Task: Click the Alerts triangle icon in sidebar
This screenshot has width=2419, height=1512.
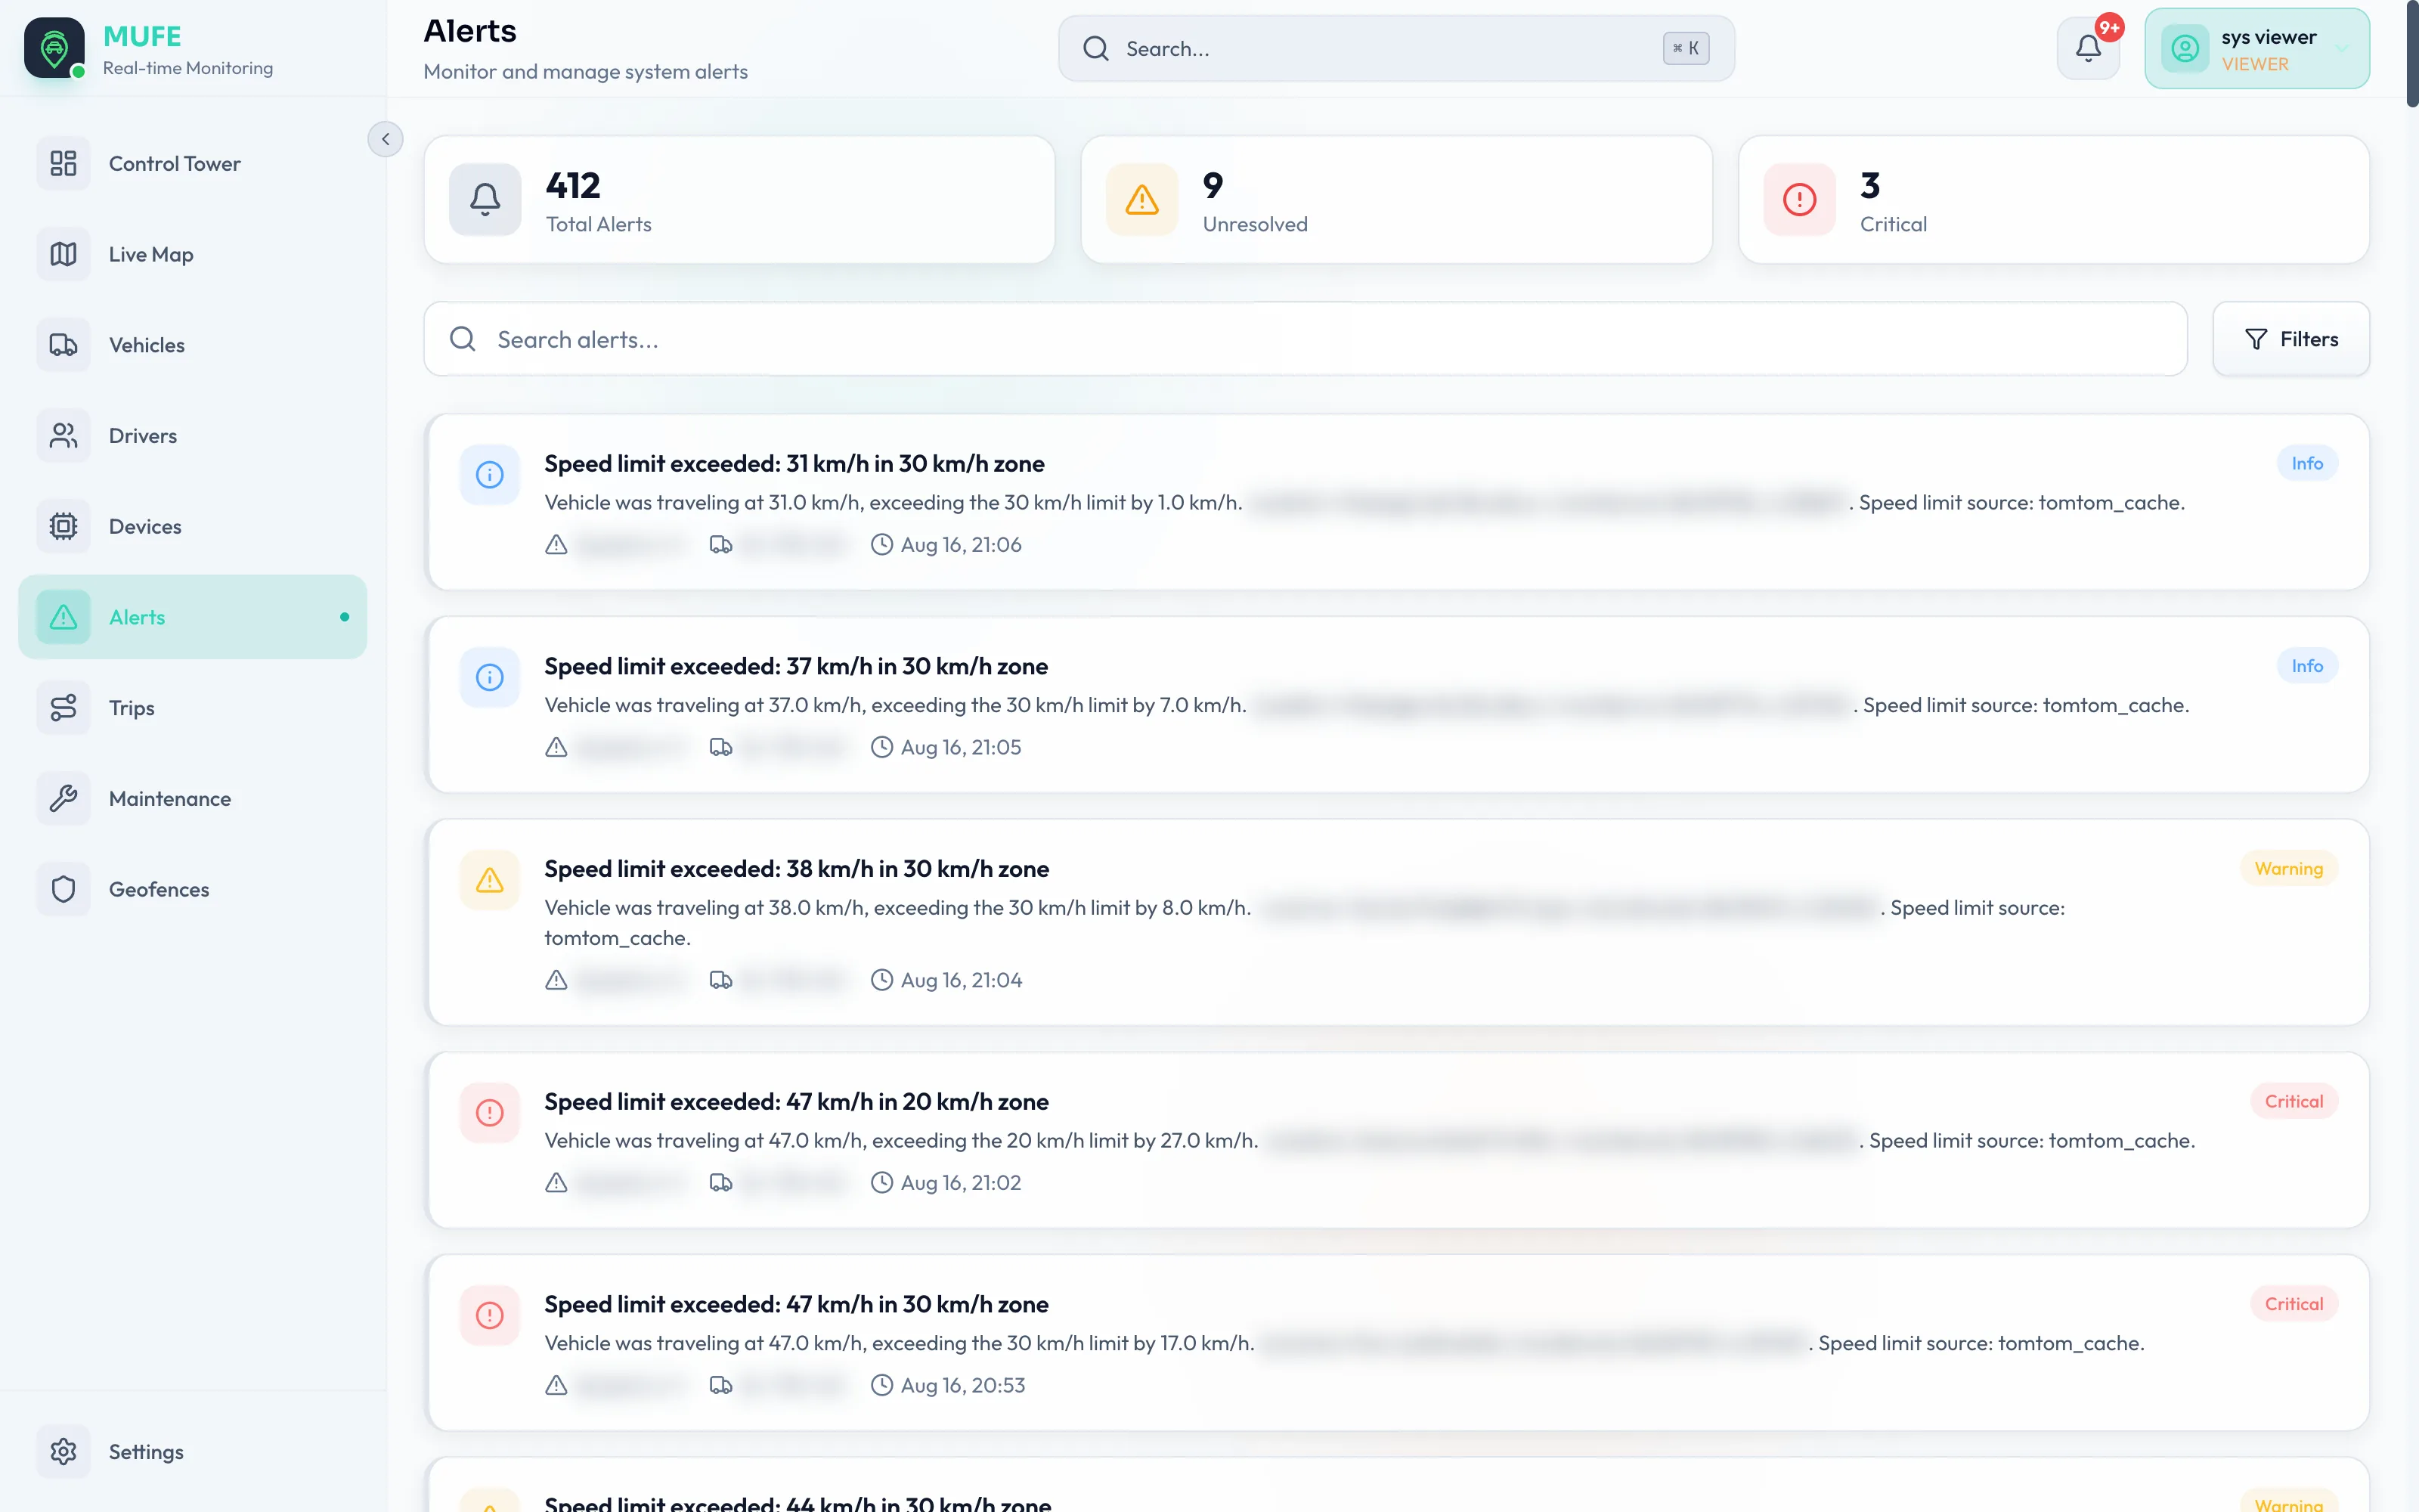Action: click(x=64, y=617)
